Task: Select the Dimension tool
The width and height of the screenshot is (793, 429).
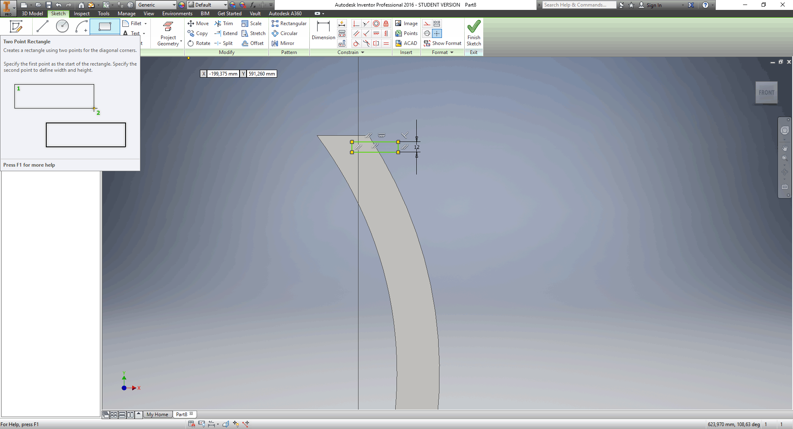Action: click(x=323, y=30)
